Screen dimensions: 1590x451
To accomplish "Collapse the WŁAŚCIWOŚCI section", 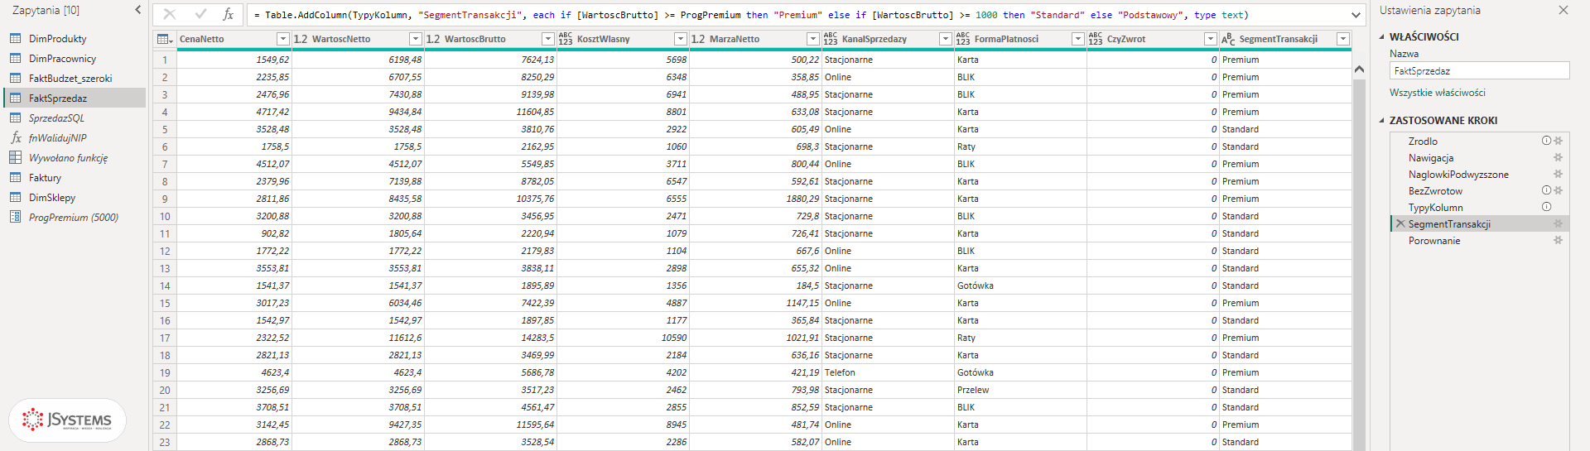I will coord(1381,37).
